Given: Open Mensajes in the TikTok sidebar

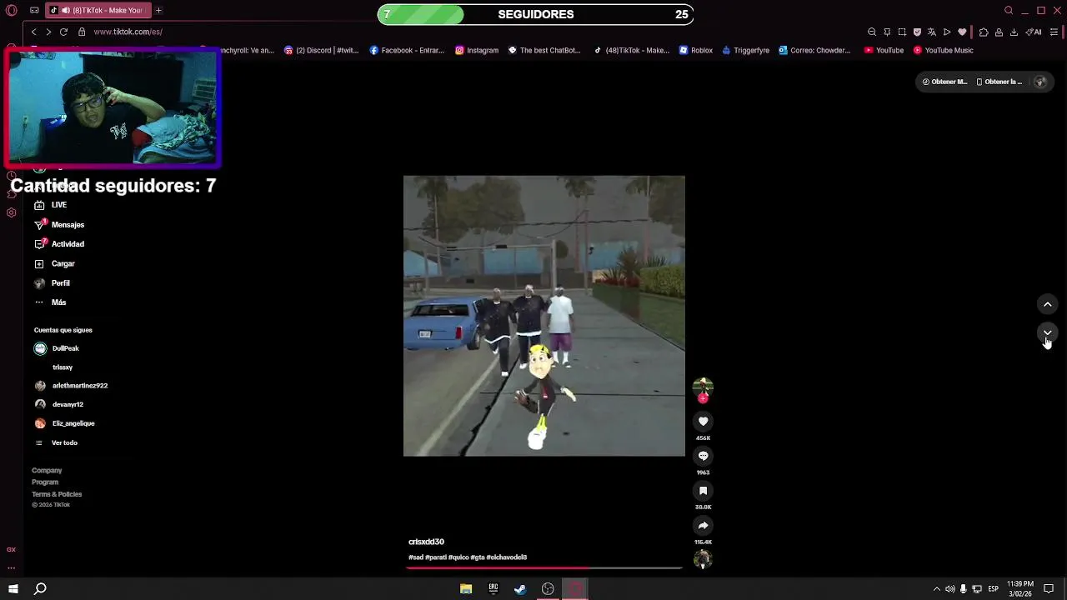Looking at the screenshot, I should (x=58, y=224).
